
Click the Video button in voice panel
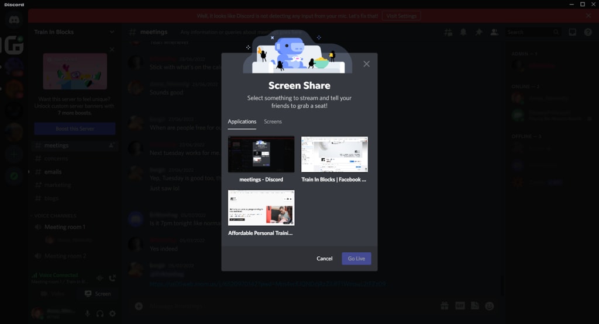(x=53, y=294)
